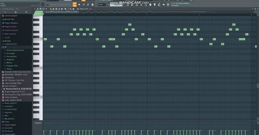Open the Packs folder
The image size is (259, 135).
click(7, 122)
